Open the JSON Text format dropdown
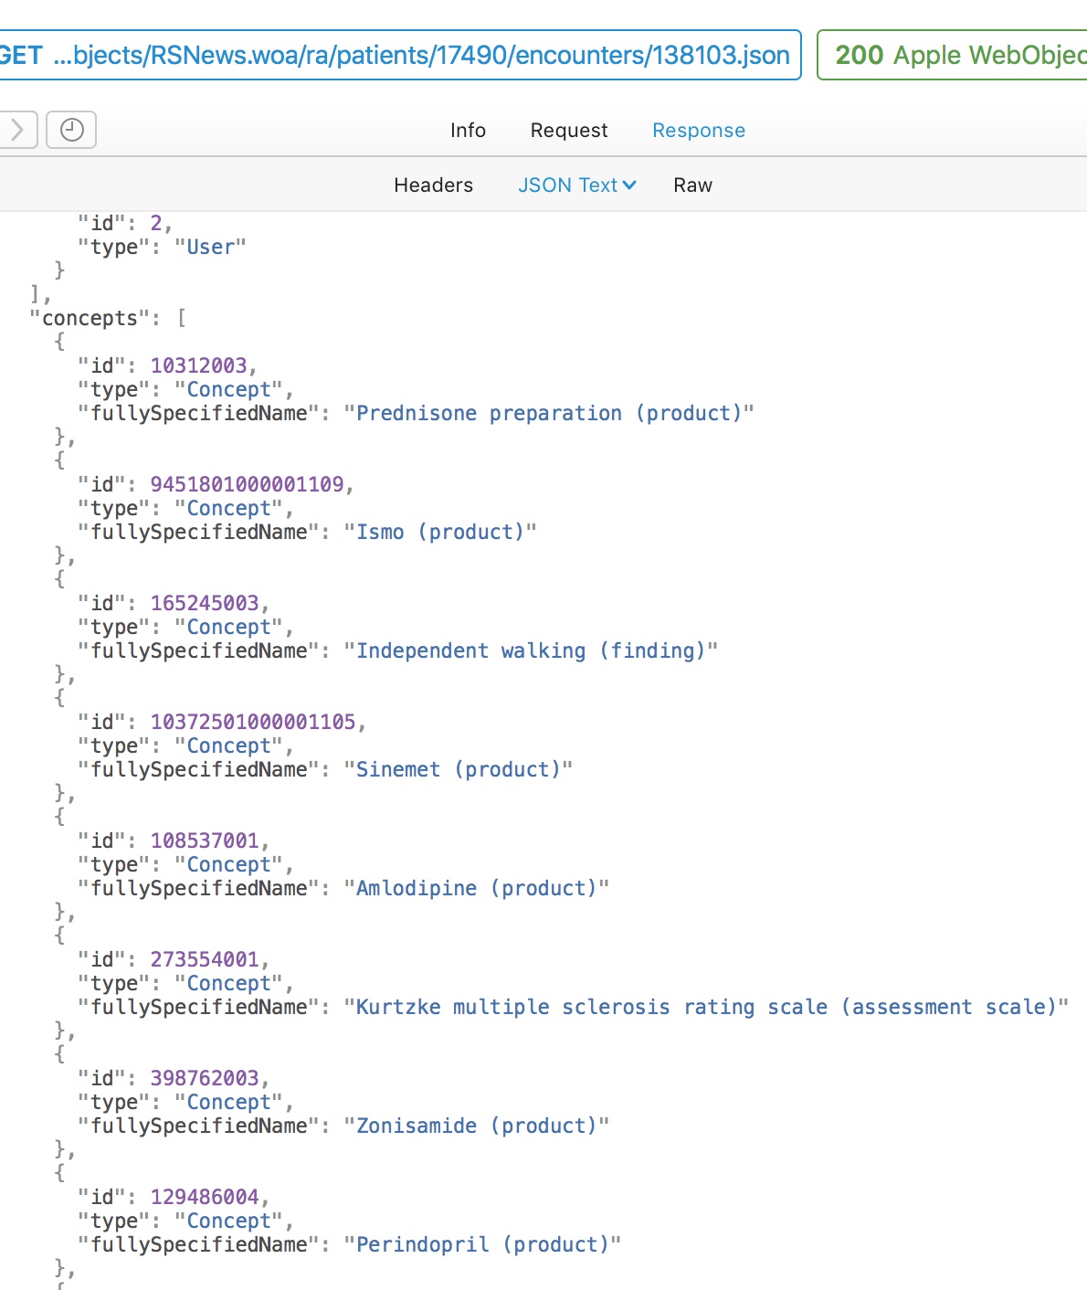This screenshot has width=1087, height=1290. [576, 185]
